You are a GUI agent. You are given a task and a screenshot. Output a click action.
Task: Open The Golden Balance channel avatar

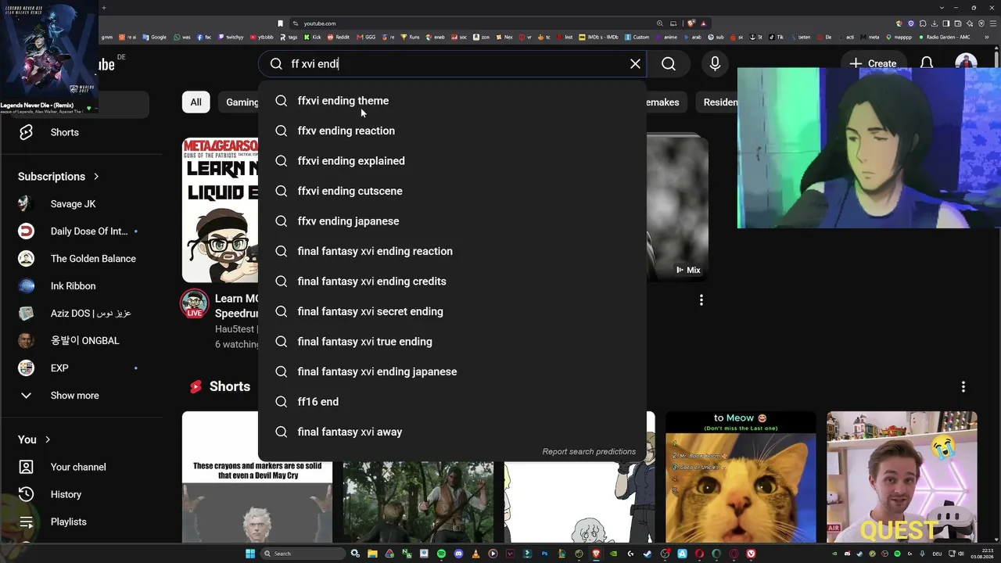26,259
